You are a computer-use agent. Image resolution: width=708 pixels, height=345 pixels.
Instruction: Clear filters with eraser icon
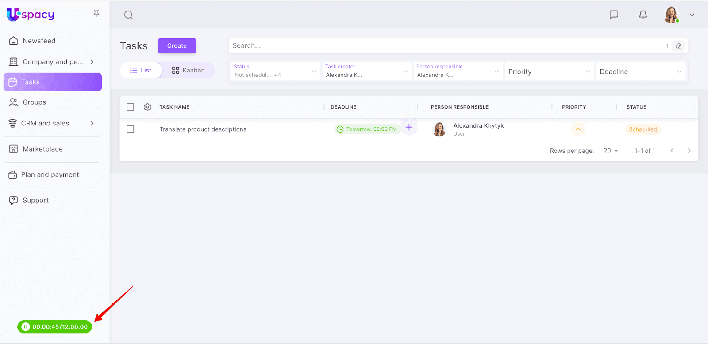tap(678, 46)
